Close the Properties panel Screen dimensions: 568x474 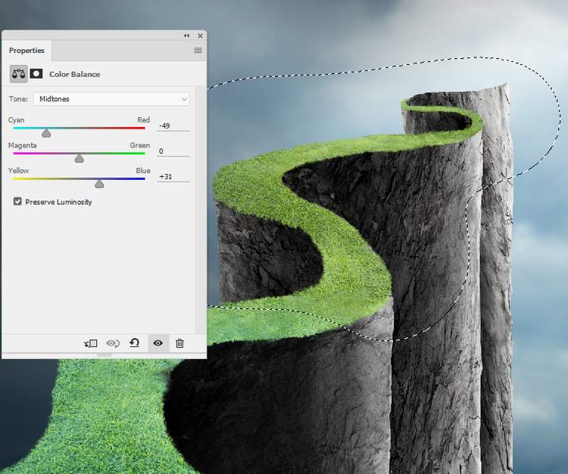[201, 36]
